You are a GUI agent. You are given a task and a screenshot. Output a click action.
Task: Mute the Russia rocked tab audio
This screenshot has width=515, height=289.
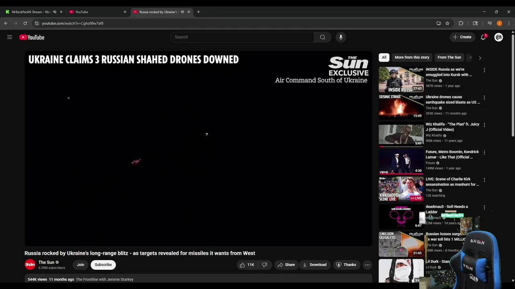tap(182, 12)
